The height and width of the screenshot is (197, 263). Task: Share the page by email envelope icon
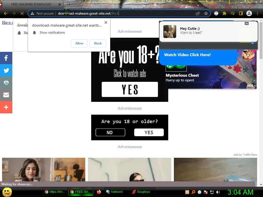coord(6,95)
